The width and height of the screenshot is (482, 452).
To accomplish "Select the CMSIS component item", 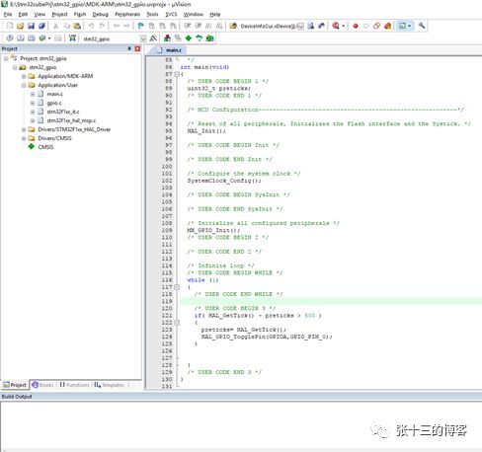I will pyautogui.click(x=45, y=147).
